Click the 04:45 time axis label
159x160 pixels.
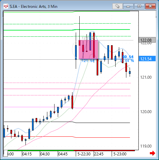tap(63, 154)
